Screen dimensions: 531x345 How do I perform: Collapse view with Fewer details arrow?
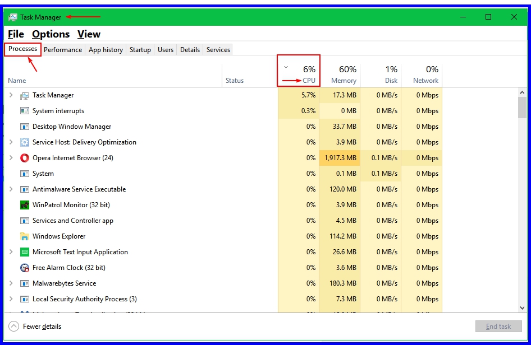tap(13, 327)
